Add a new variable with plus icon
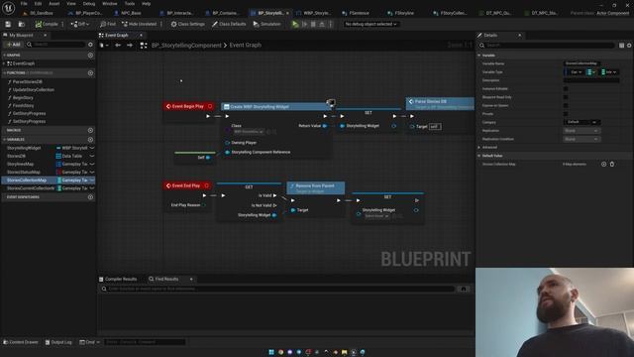The width and height of the screenshot is (634, 357). coord(90,139)
